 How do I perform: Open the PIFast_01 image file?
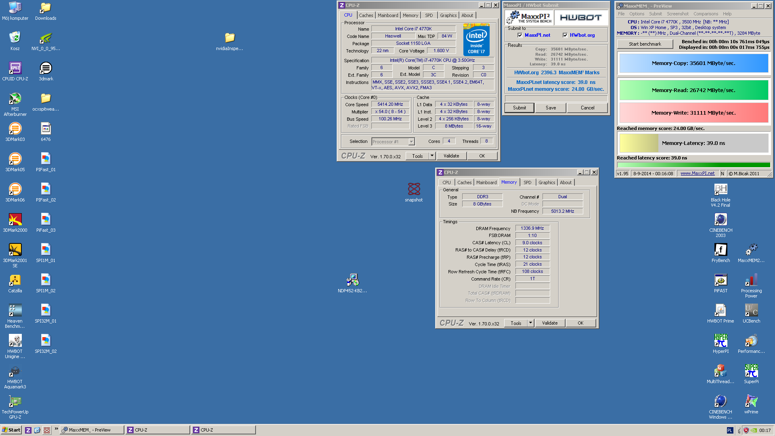pyautogui.click(x=46, y=162)
